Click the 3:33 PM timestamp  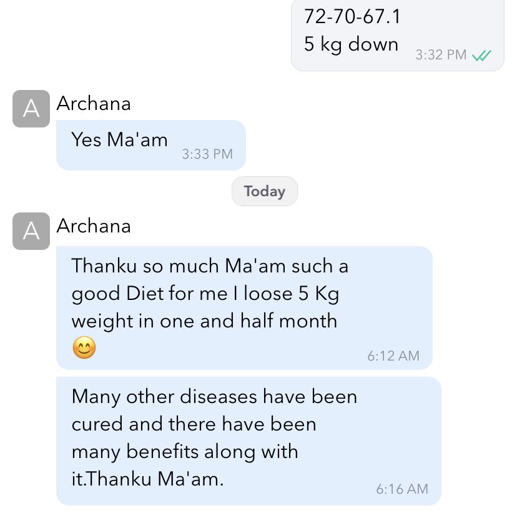click(207, 154)
